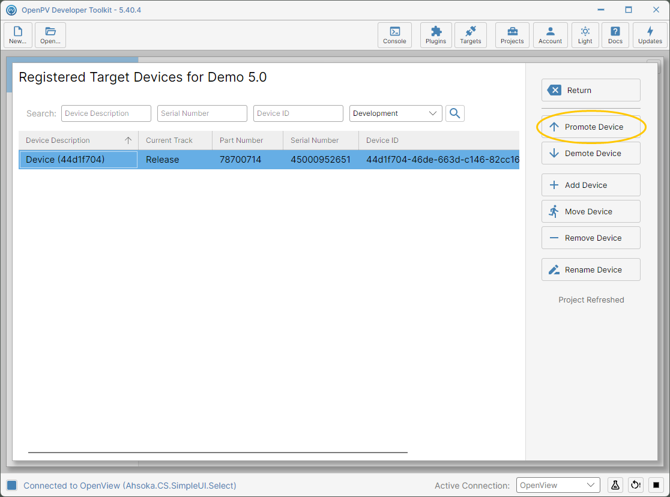Click the stop square button in status bar
Viewport: 670px width, 497px height.
[x=656, y=485]
